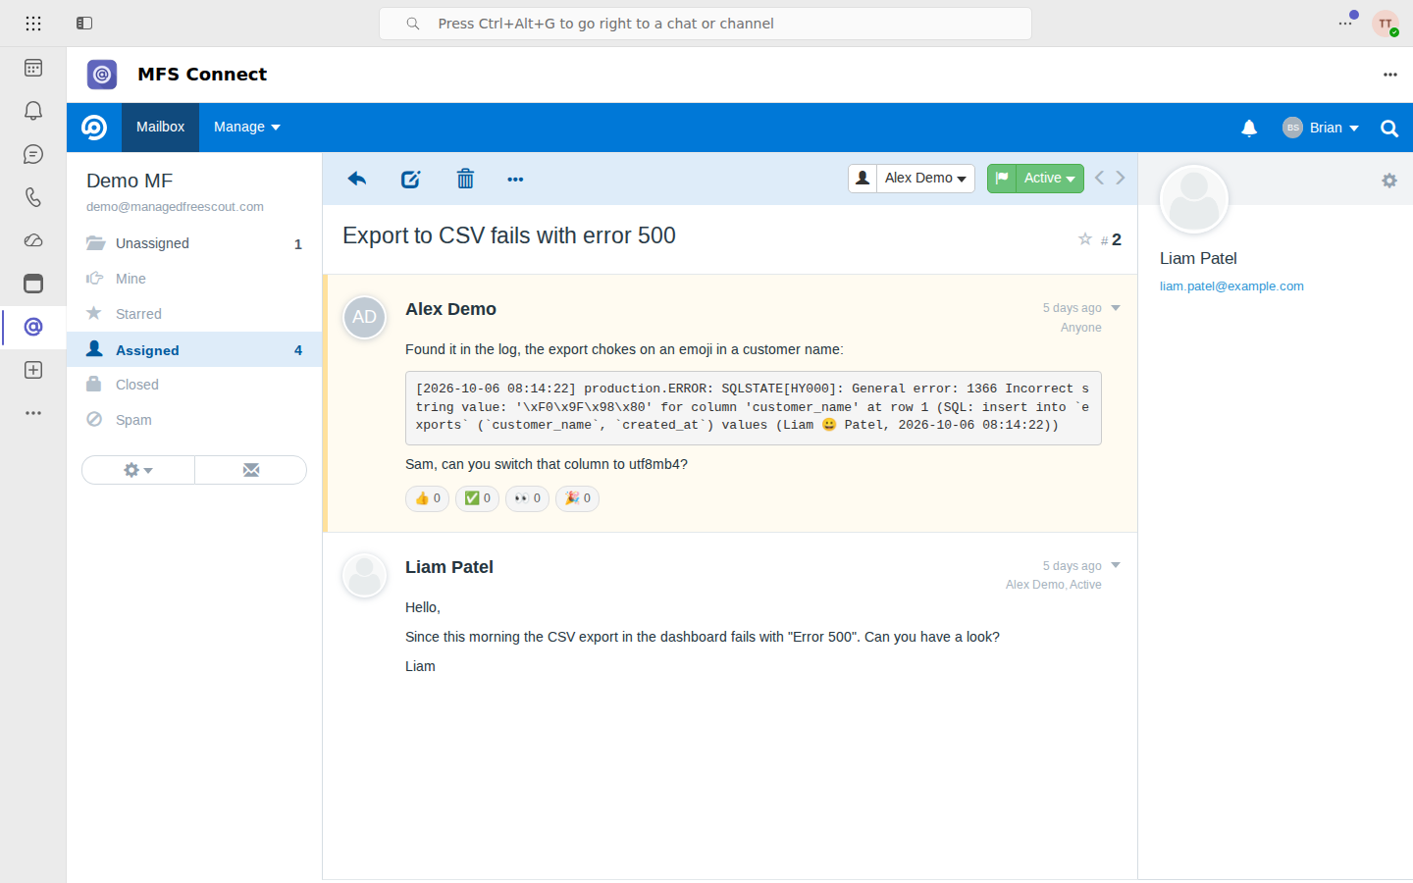Go to the next conversation arrow
Image resolution: width=1413 pixels, height=883 pixels.
1121,178
